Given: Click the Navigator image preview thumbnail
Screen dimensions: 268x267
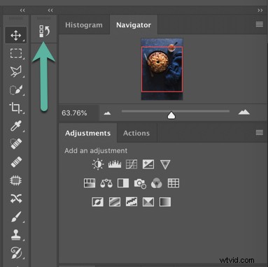Looking at the screenshot, I should pyautogui.click(x=162, y=69).
